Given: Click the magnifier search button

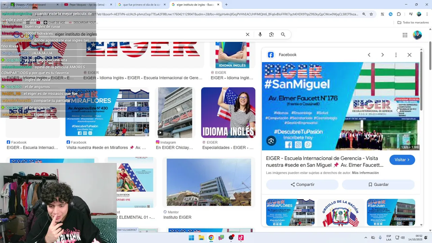Looking at the screenshot, I should (x=283, y=34).
